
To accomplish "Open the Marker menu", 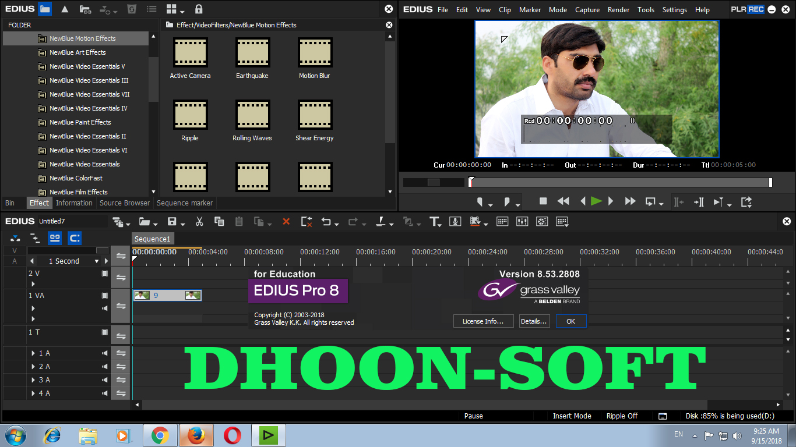I will 530,9.
